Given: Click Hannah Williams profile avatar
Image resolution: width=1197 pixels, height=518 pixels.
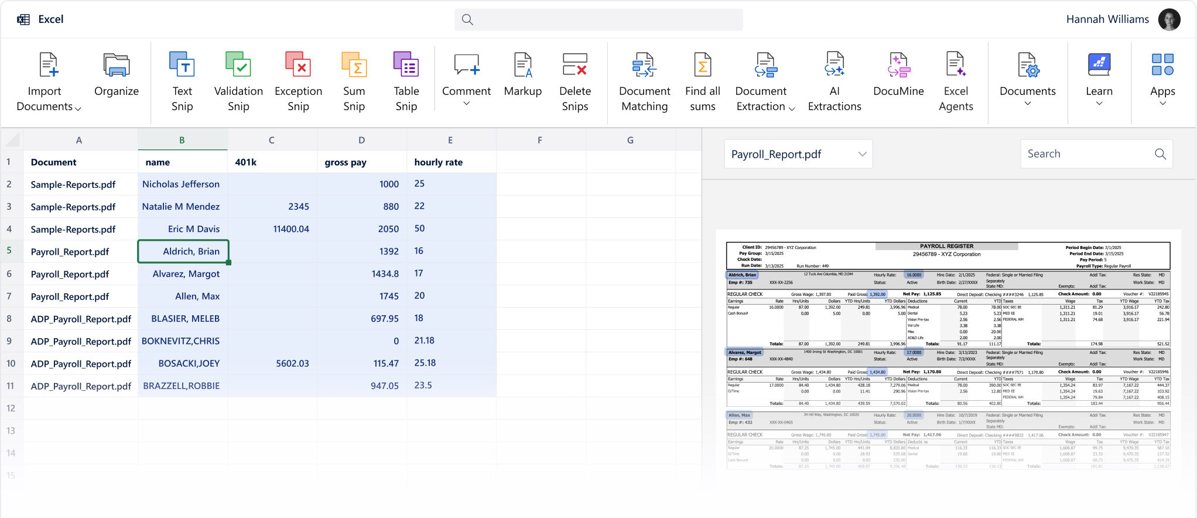Looking at the screenshot, I should click(1169, 19).
